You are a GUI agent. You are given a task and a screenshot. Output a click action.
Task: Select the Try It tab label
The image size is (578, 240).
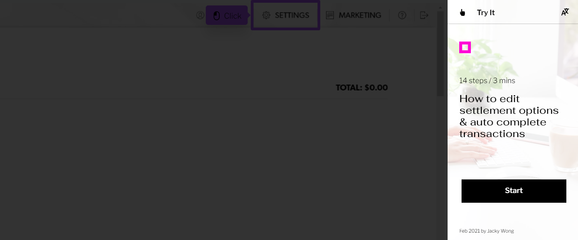pyautogui.click(x=486, y=12)
